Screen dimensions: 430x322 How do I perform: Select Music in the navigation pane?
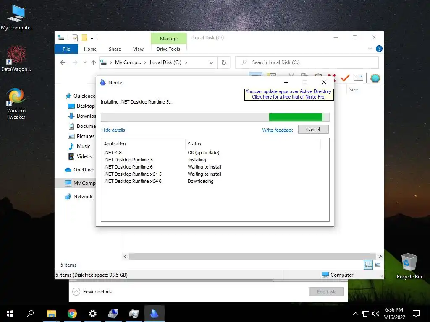click(x=79, y=146)
